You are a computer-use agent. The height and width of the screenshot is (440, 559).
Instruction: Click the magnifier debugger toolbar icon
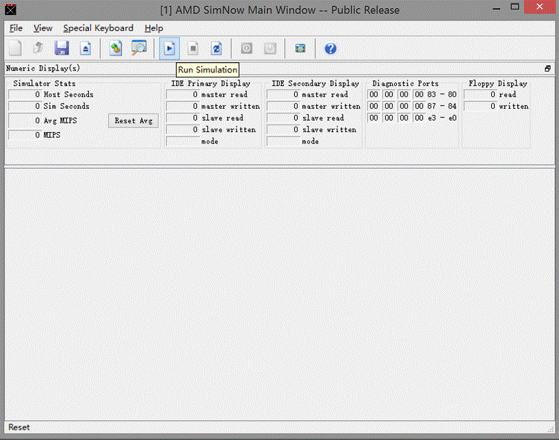point(138,48)
